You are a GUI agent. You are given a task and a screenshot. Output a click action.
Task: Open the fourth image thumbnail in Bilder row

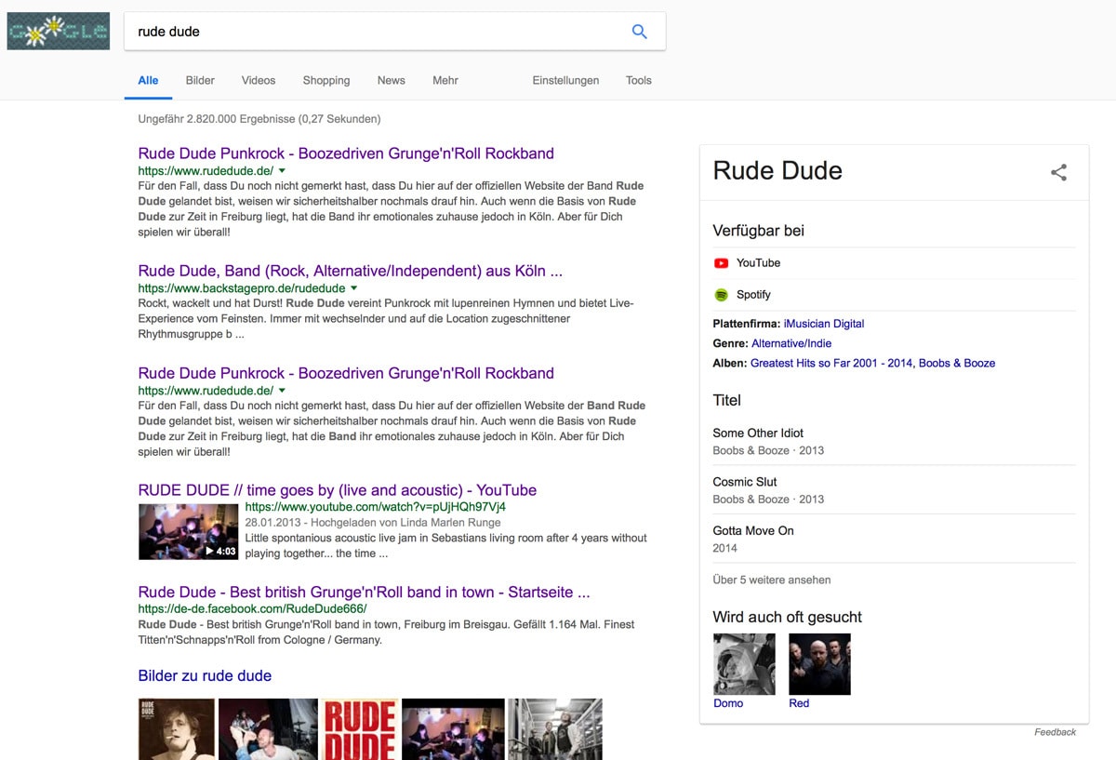(453, 729)
